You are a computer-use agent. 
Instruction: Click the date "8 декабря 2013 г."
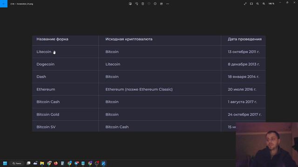click(244, 64)
